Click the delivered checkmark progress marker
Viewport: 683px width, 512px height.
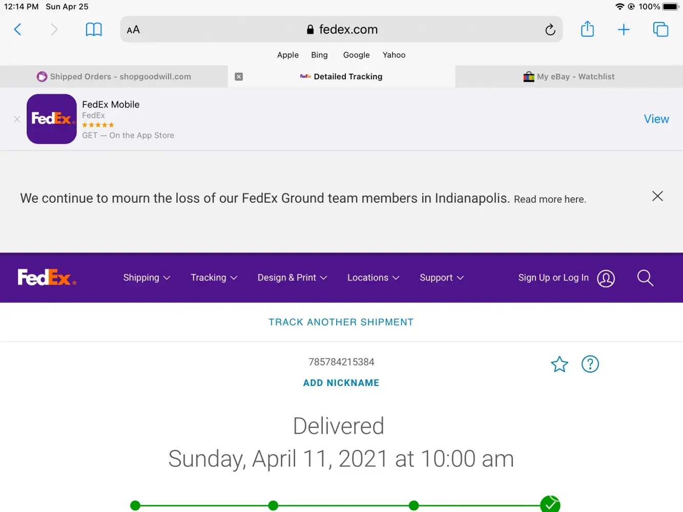[x=550, y=505]
